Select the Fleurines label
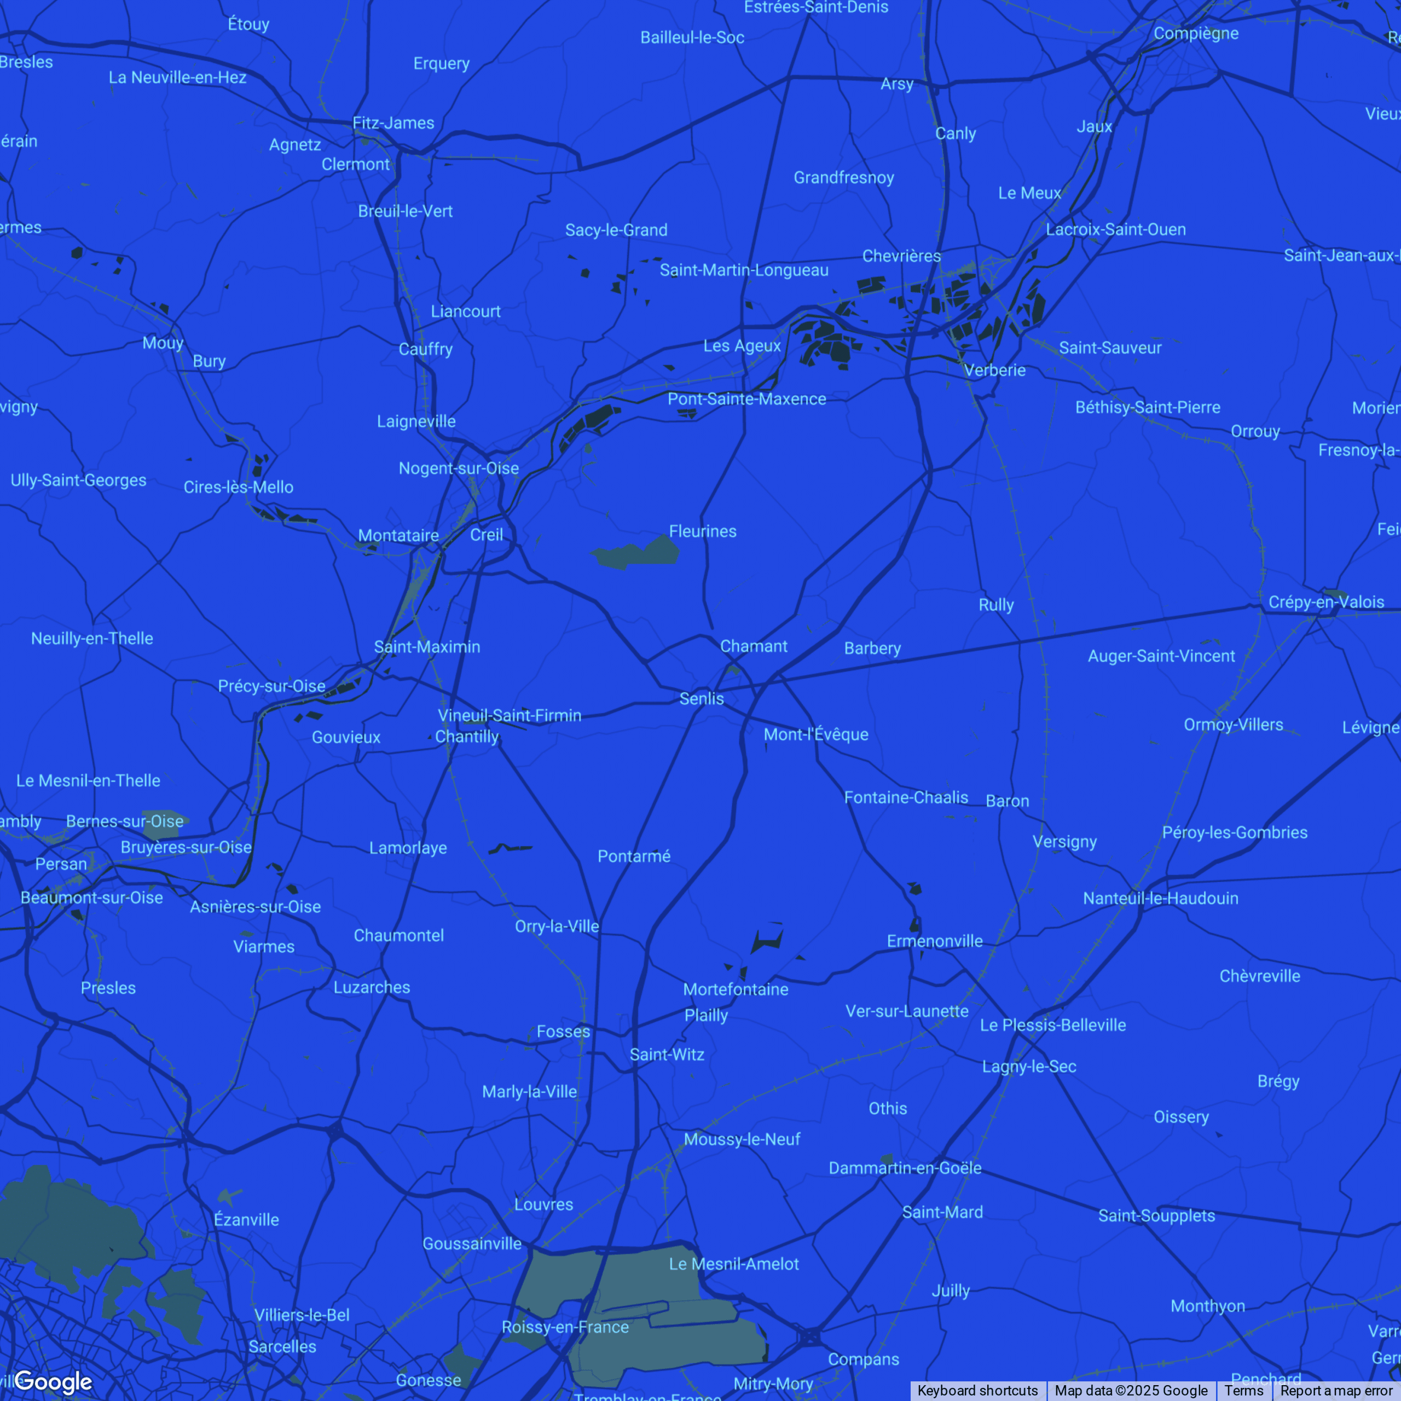 (703, 531)
